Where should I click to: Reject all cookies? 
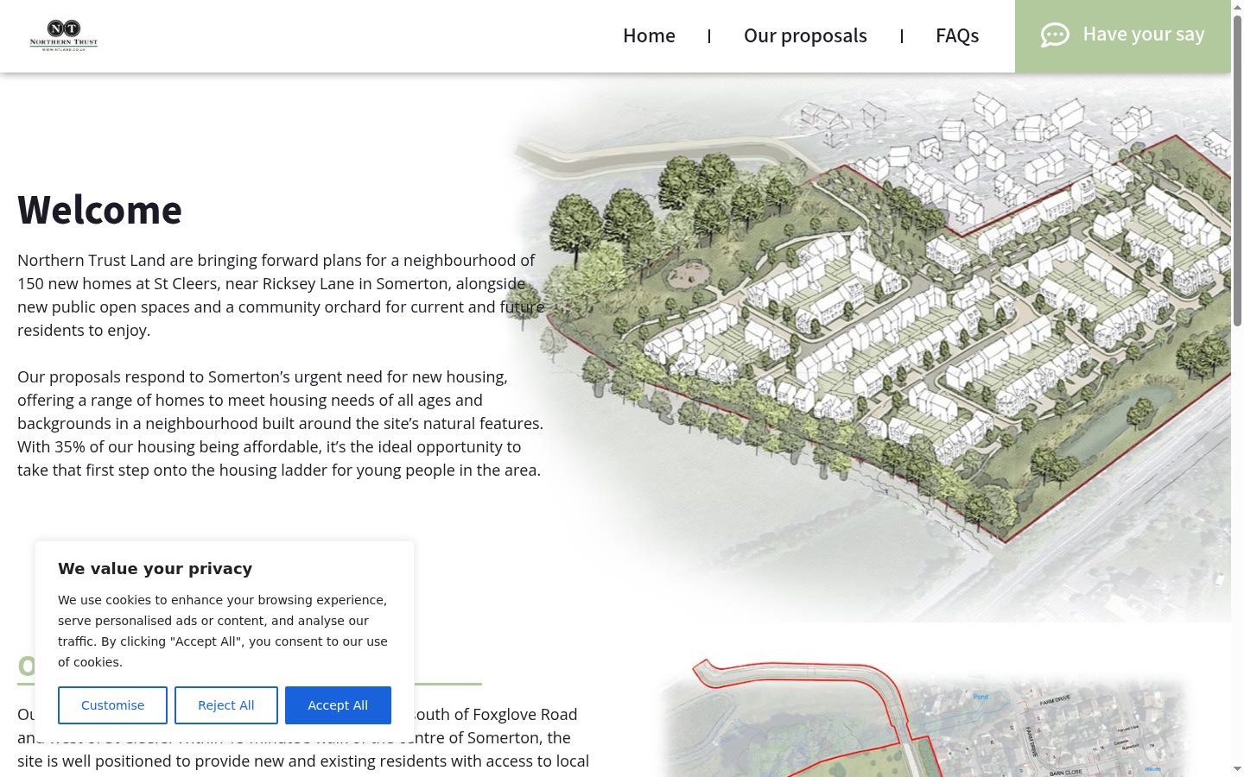226,705
